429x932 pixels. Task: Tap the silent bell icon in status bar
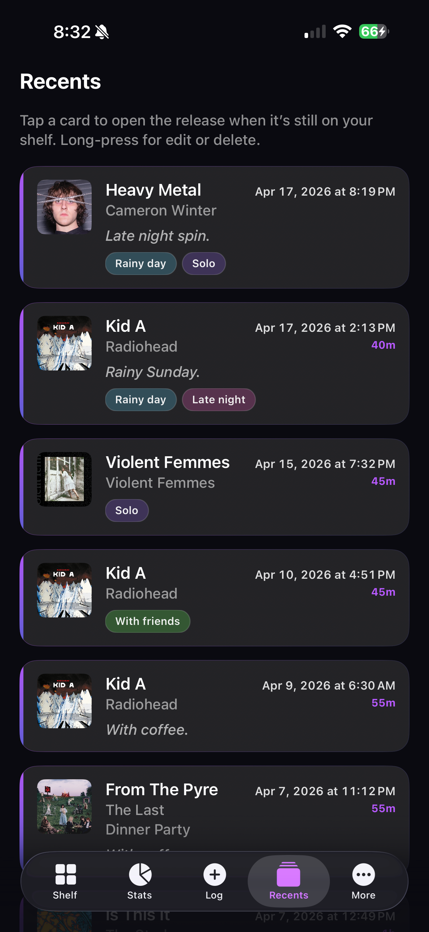coord(102,32)
